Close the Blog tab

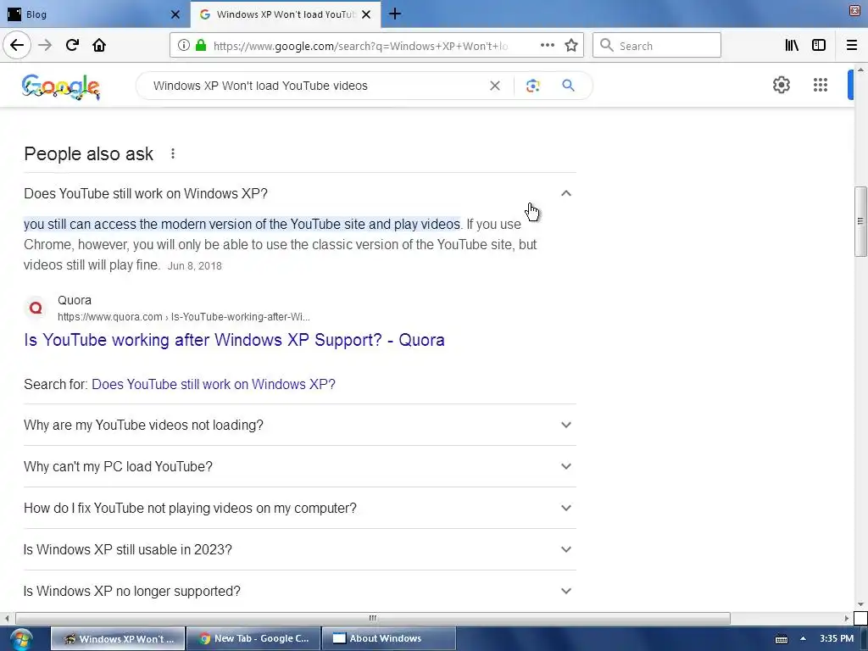click(x=175, y=14)
